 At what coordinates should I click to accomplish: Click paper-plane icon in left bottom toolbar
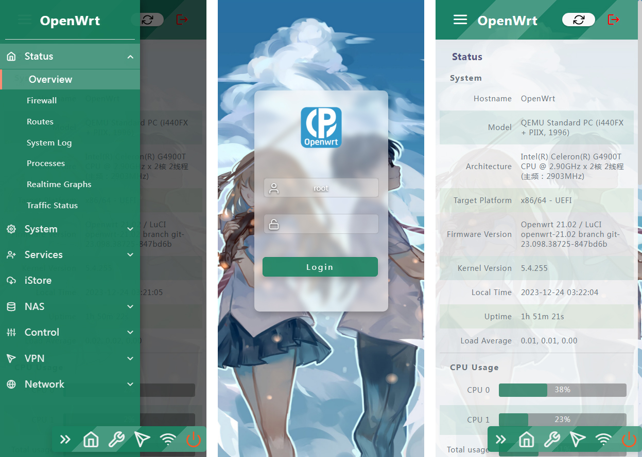142,439
